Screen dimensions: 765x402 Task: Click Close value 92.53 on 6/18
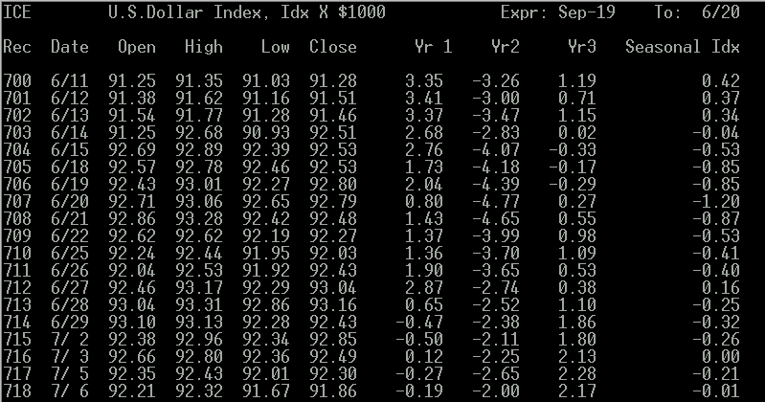click(333, 167)
